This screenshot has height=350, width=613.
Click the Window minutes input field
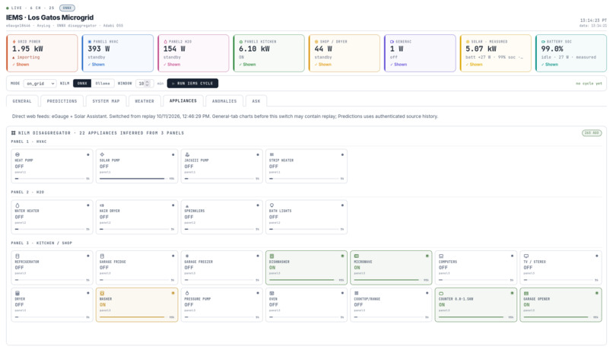point(145,83)
